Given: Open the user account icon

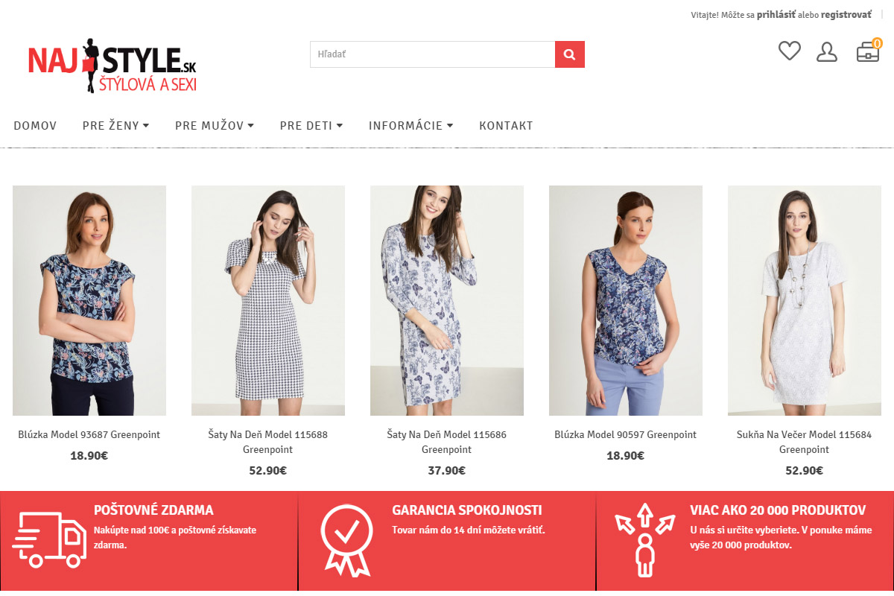Looking at the screenshot, I should tap(827, 52).
